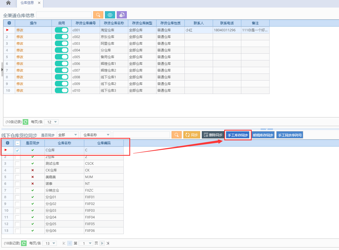Open the 是否同步 filter dropdown
This screenshot has height=250, width=339.
click(67, 135)
